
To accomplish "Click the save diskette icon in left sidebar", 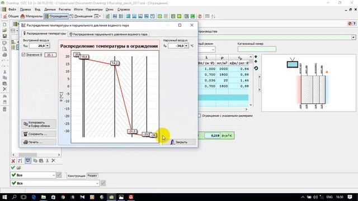I will [x=4, y=36].
